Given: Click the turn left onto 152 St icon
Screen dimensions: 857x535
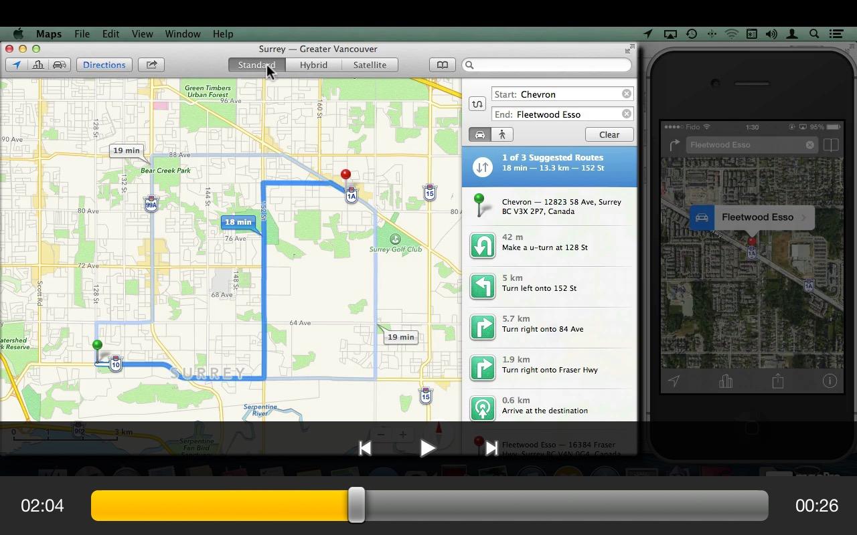Looking at the screenshot, I should (483, 286).
